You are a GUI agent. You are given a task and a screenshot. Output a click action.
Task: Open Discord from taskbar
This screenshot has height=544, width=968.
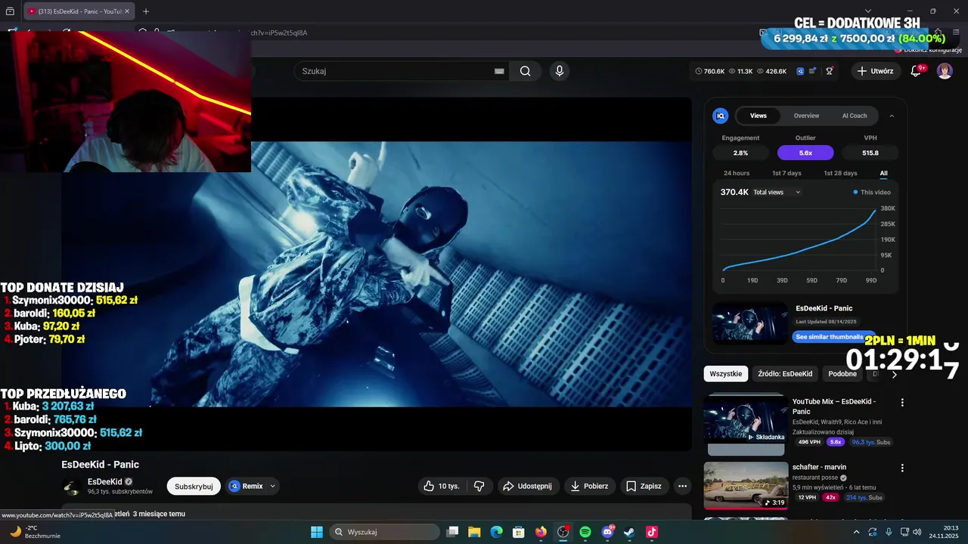coord(607,532)
